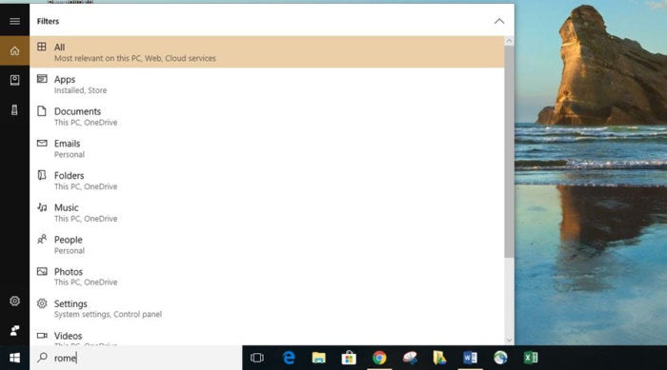Launch Google Chrome from taskbar
The image size is (667, 370).
click(x=379, y=358)
